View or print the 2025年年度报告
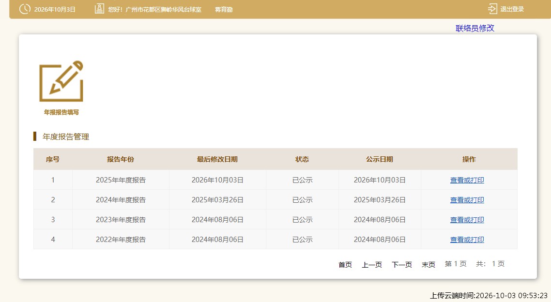Screen dimensions: 551x302 pyautogui.click(x=467, y=180)
